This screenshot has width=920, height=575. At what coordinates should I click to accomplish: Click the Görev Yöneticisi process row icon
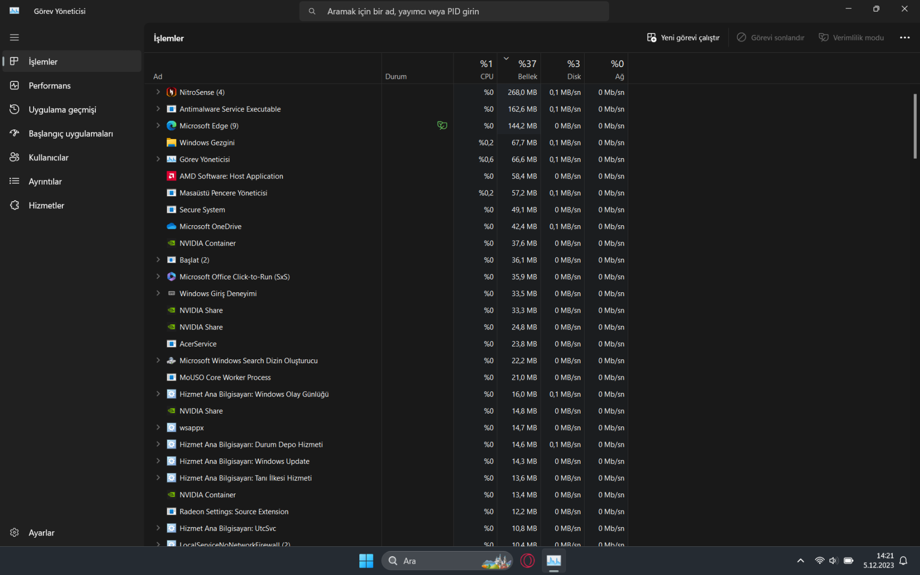tap(171, 159)
